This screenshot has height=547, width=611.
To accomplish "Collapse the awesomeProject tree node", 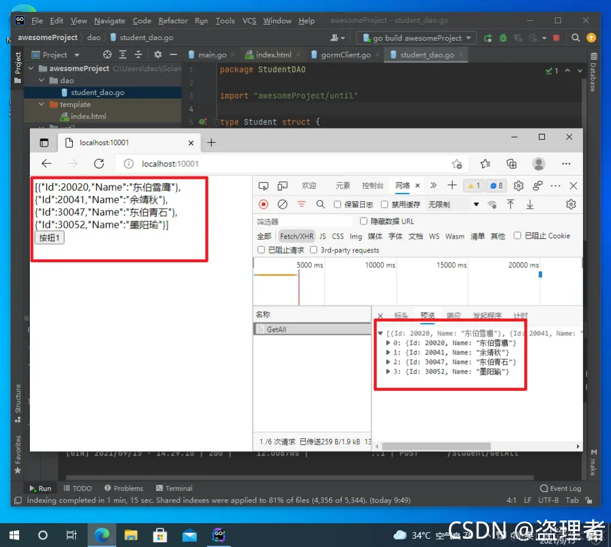I will pos(31,68).
